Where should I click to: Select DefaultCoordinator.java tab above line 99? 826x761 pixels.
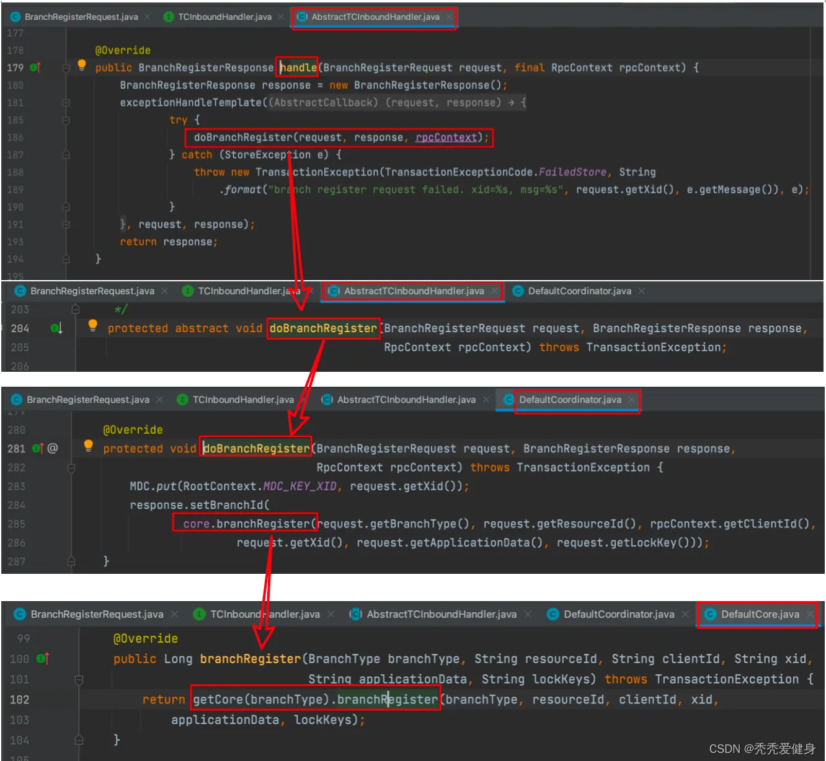[x=619, y=614]
